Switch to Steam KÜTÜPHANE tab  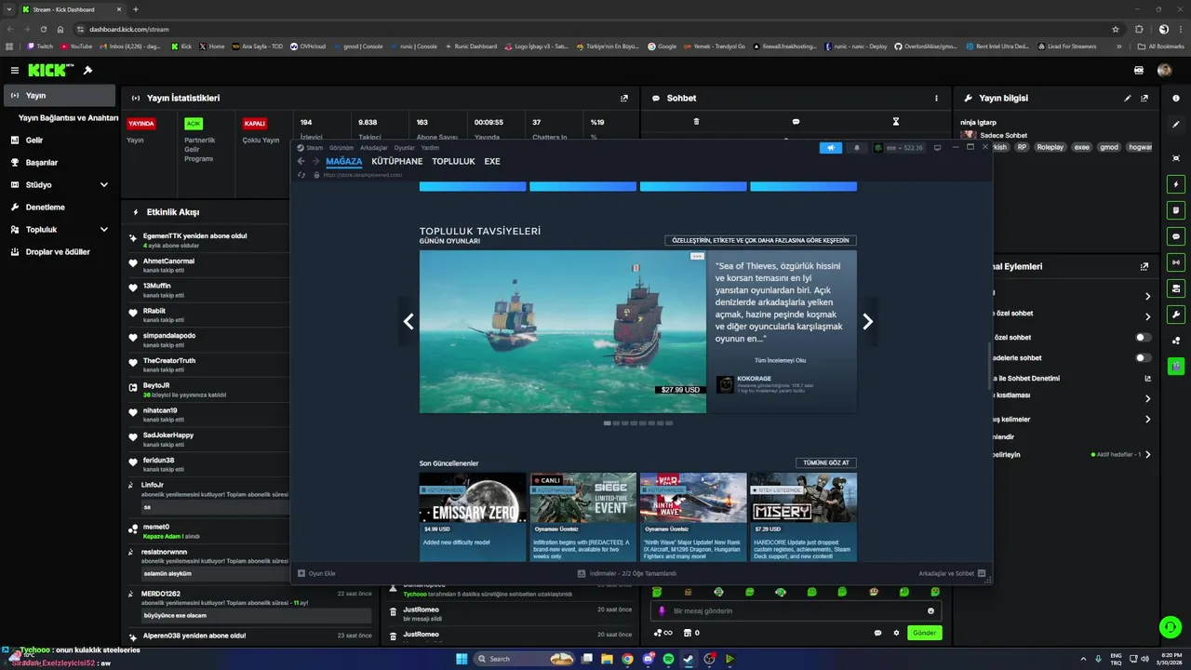pos(397,161)
